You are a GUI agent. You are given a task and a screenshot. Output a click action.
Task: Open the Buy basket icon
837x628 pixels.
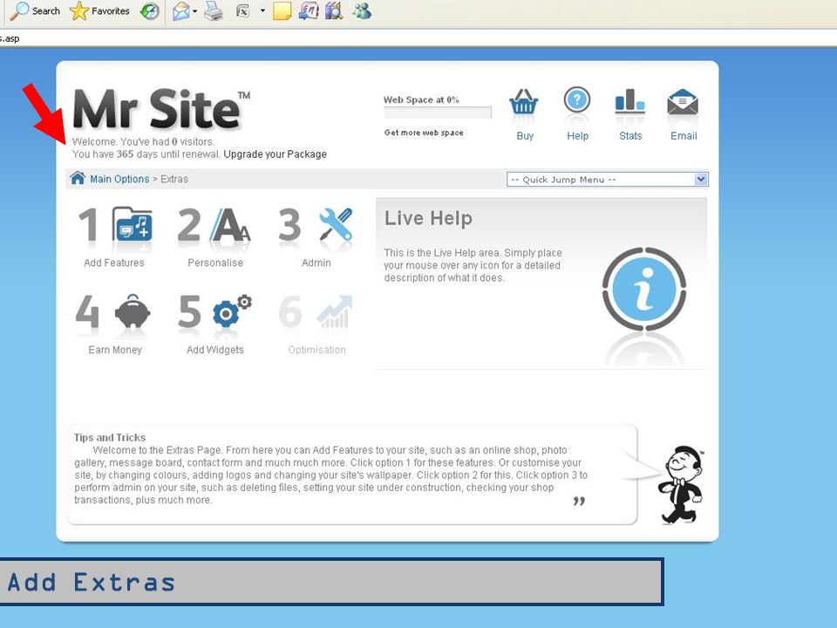(x=524, y=102)
